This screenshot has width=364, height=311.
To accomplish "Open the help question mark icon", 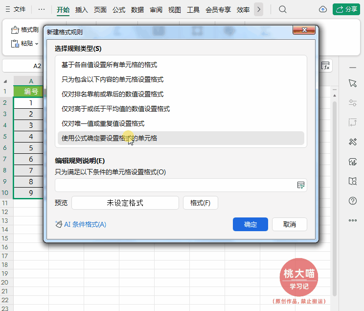I will pos(353,201).
